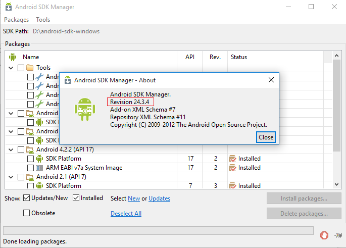Click the ARM EABI v7a System Image icon

pos(39,168)
